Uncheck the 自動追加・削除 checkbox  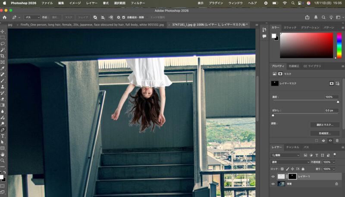click(124, 17)
